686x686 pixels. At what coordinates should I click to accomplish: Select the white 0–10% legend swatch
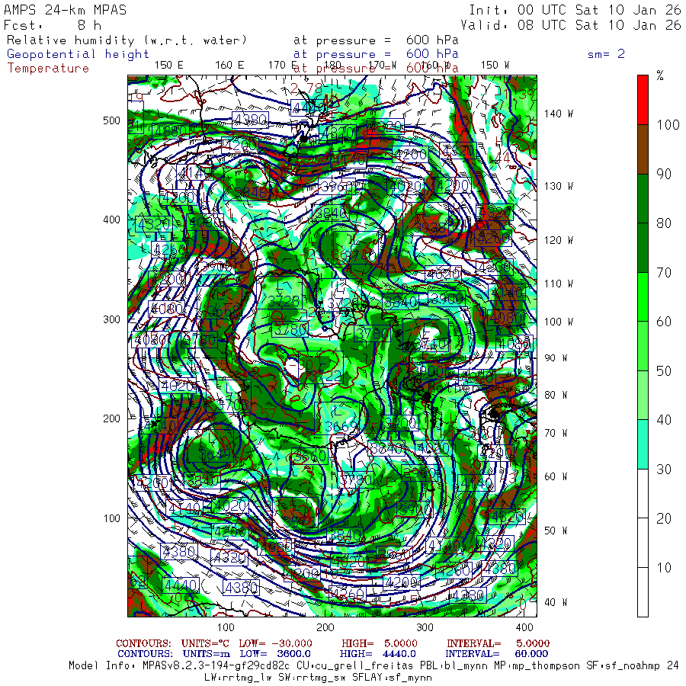(643, 592)
